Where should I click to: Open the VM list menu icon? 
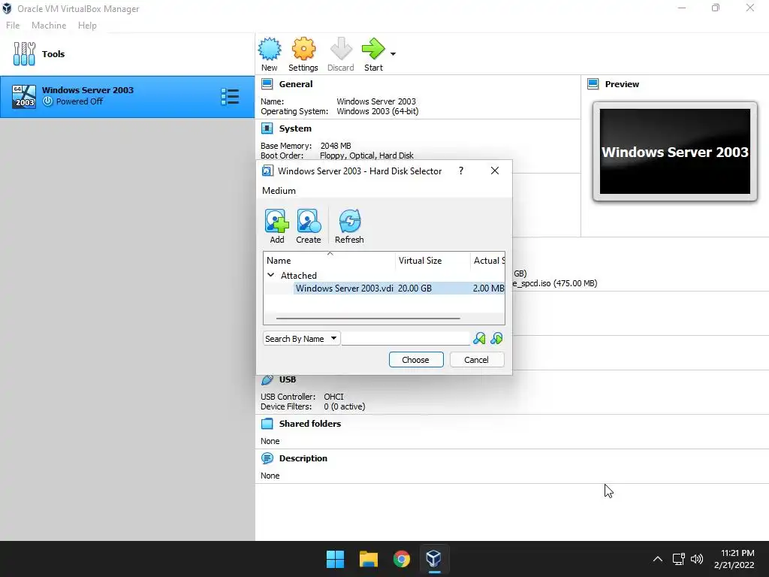pyautogui.click(x=230, y=97)
